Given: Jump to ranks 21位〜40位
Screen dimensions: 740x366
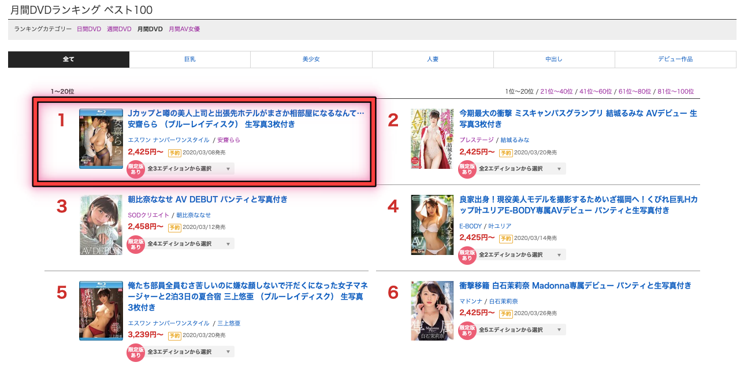Looking at the screenshot, I should (556, 91).
